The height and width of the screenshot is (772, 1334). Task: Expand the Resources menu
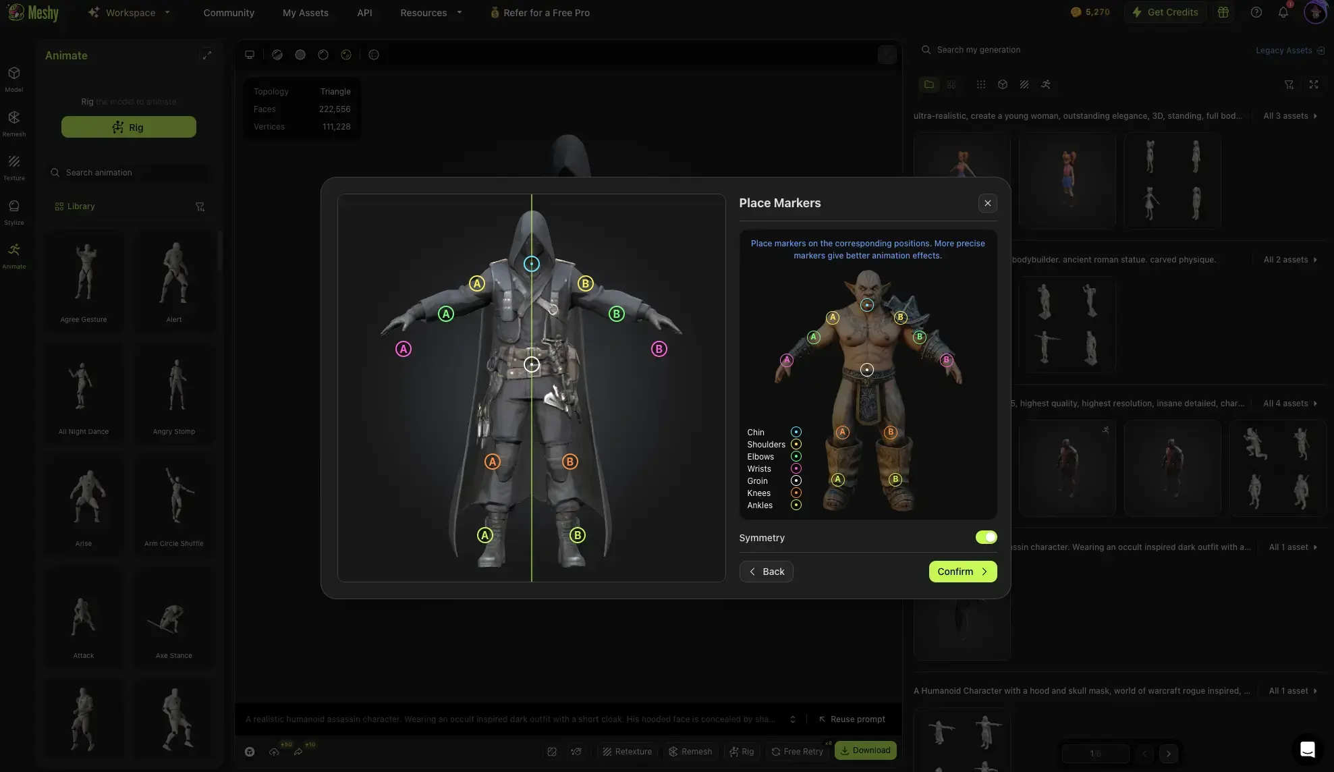(430, 12)
